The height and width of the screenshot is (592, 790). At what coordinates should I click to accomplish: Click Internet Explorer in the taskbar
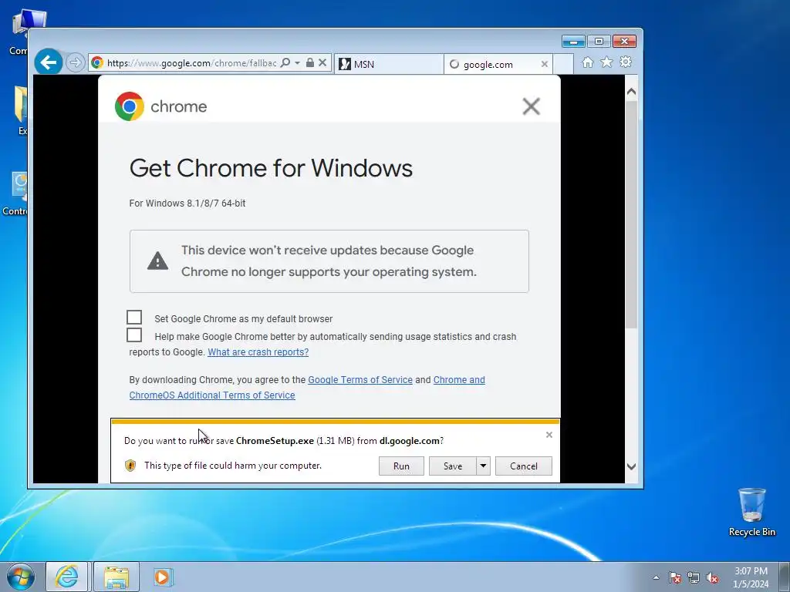pos(67,577)
